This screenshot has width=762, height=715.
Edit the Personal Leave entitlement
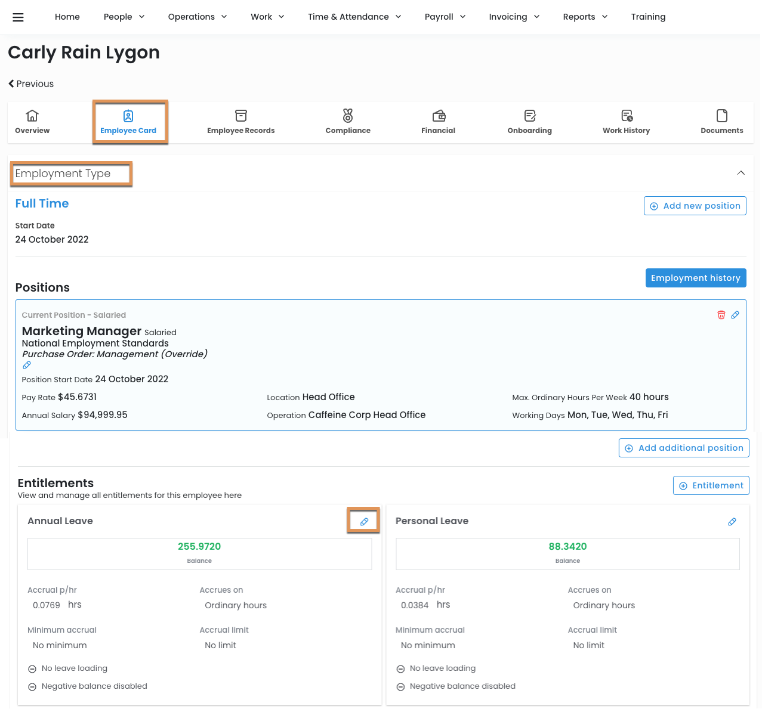tap(732, 522)
